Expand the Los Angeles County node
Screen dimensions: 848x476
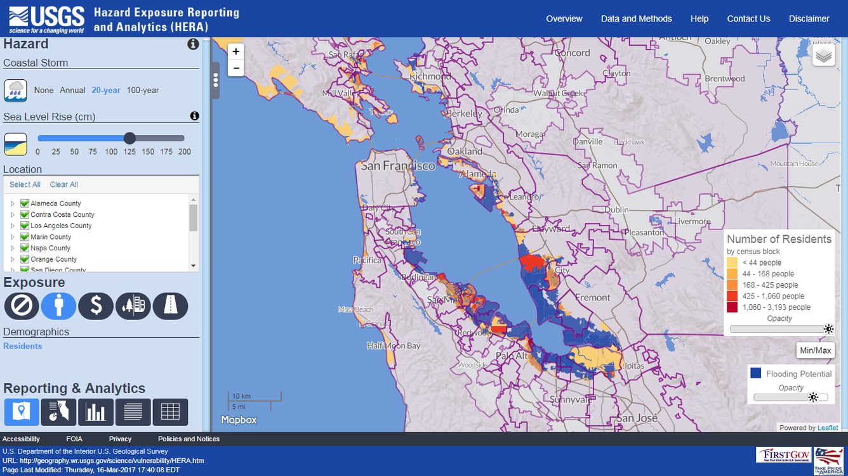pos(12,226)
